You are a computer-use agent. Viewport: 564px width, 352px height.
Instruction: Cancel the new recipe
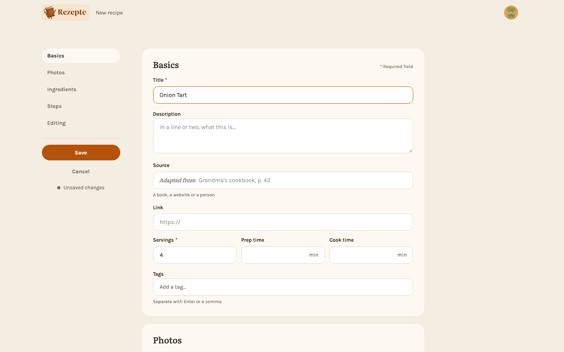pos(81,172)
